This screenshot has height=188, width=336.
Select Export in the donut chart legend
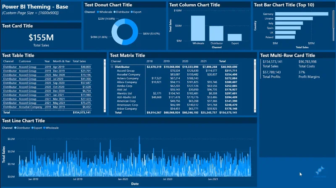(136, 12)
